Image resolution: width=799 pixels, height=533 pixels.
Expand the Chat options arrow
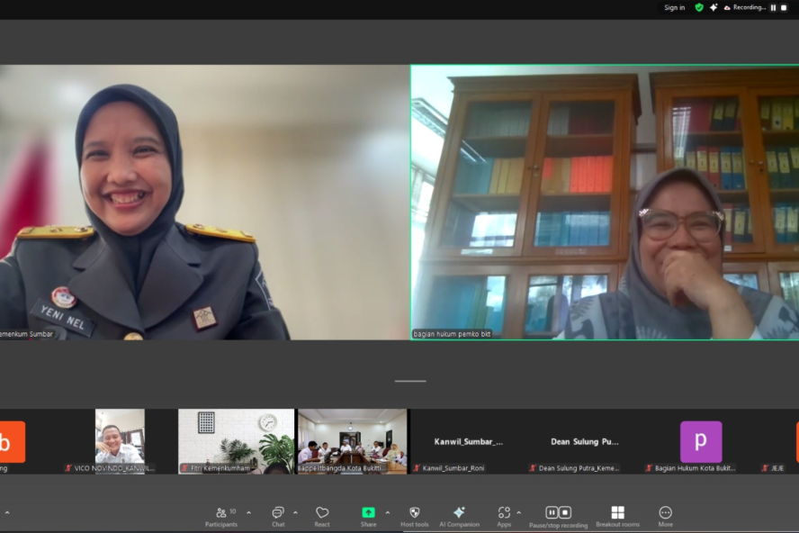click(x=295, y=513)
